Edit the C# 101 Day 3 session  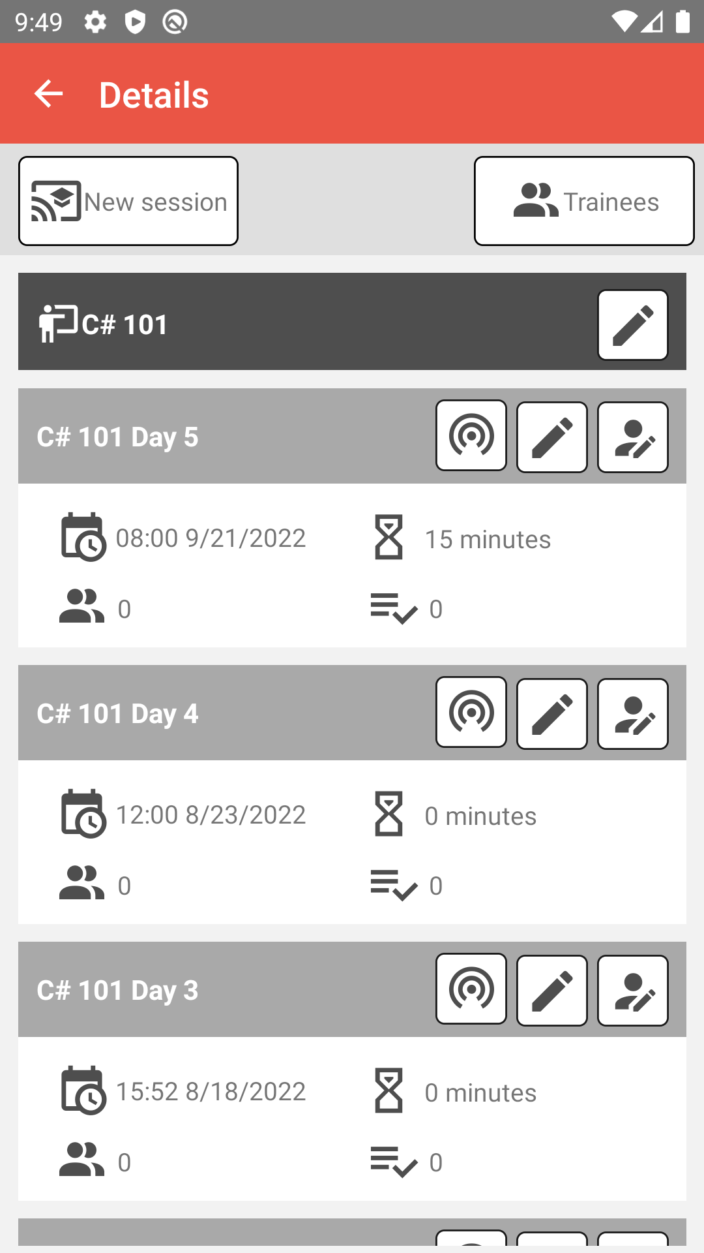(x=552, y=991)
